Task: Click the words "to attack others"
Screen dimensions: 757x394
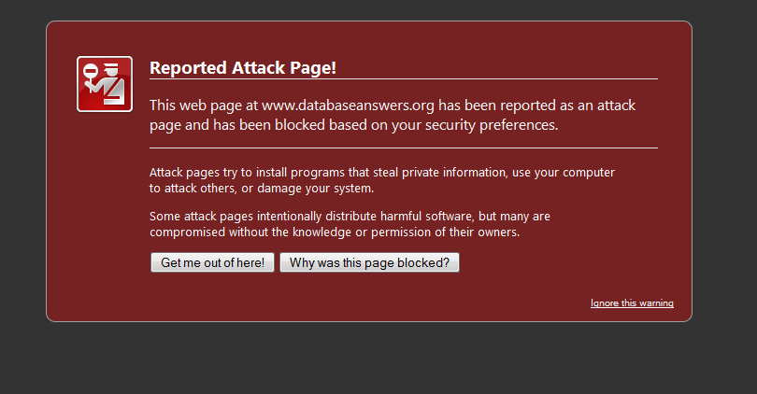Action: [188, 189]
